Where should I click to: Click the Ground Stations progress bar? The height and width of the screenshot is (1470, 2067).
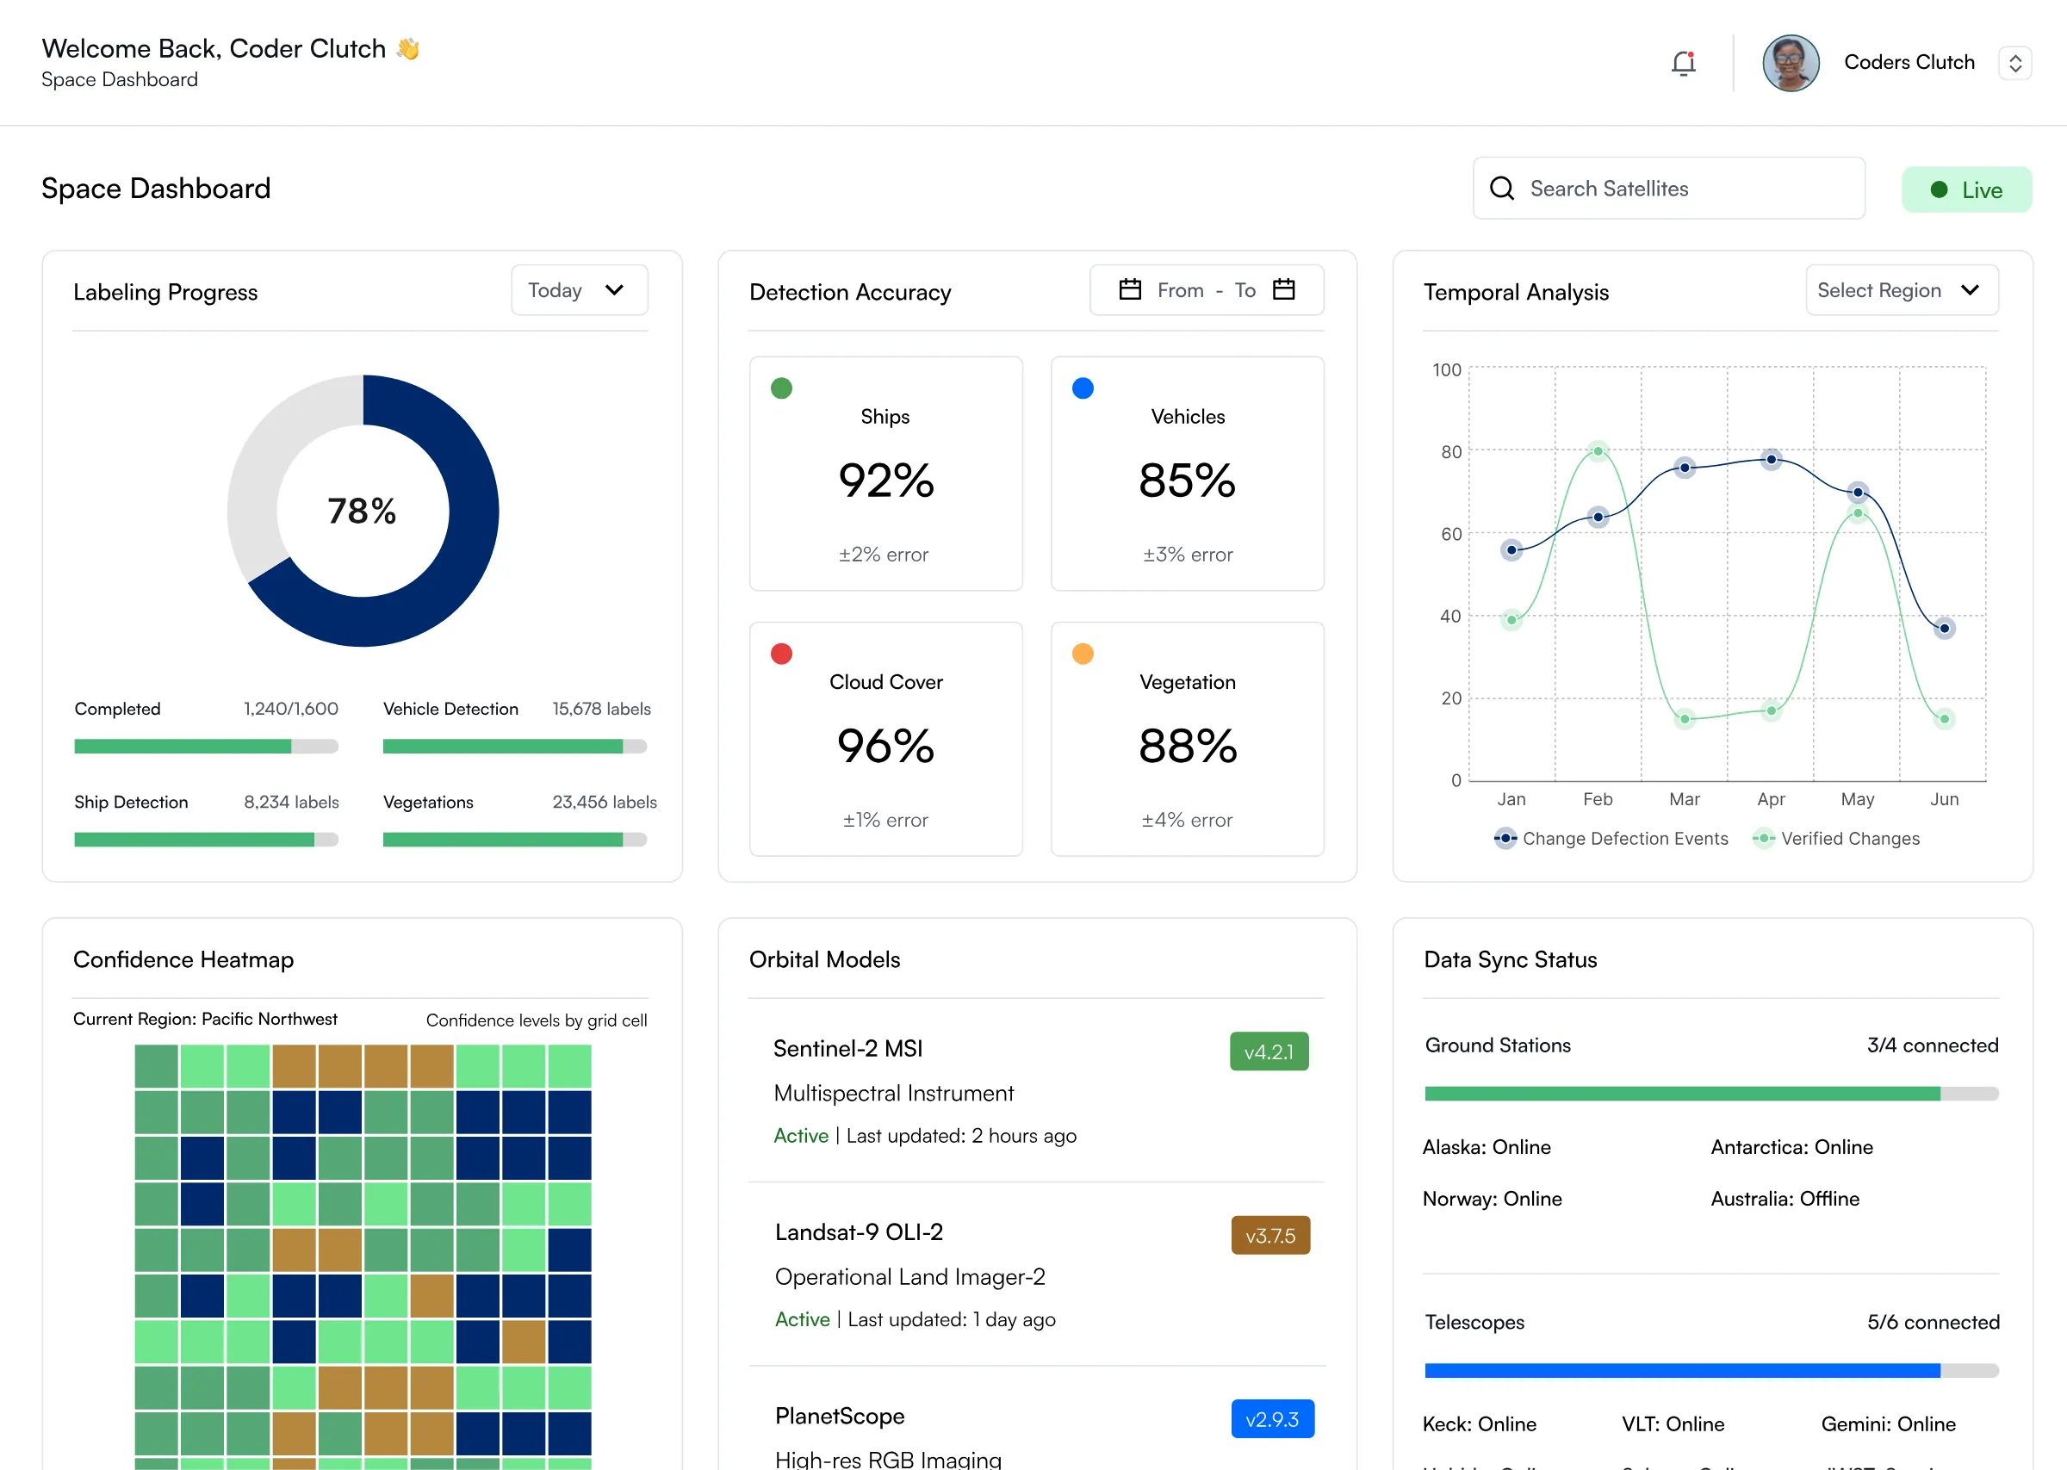point(1711,1094)
